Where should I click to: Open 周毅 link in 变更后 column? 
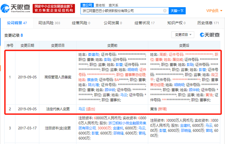click(163, 54)
